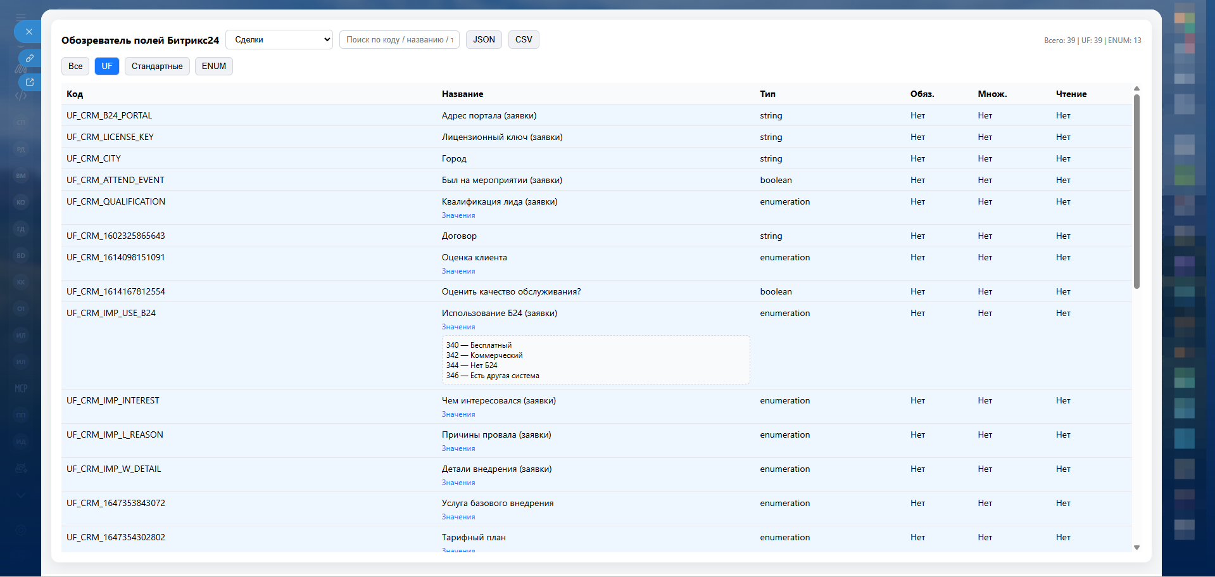Select the UF filter tab
This screenshot has height=577, width=1215.
coord(107,66)
